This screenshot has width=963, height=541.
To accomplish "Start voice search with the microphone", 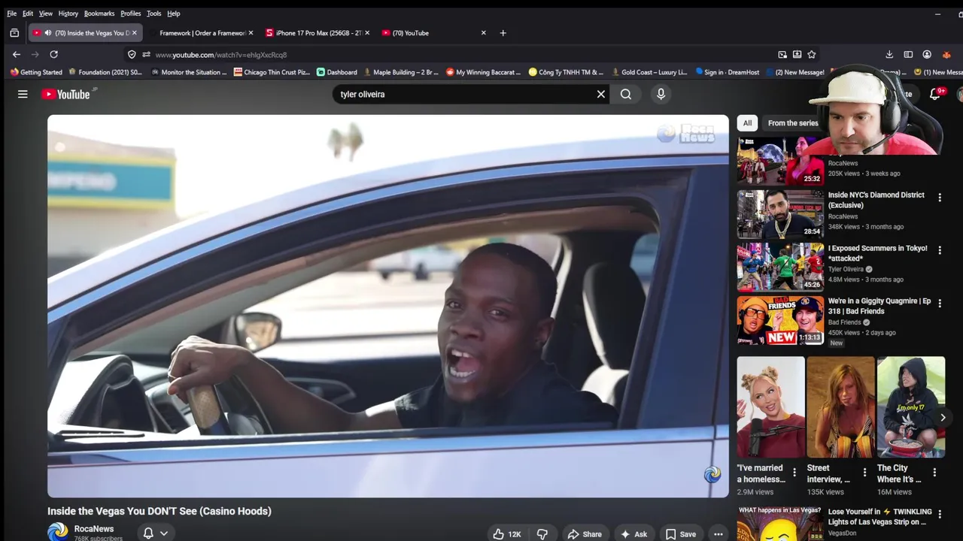I will pyautogui.click(x=661, y=94).
